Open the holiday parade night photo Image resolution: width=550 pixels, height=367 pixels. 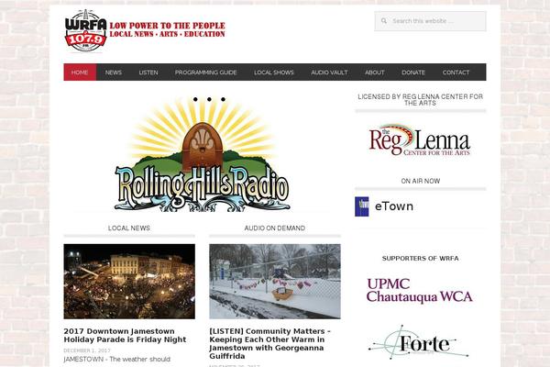click(x=129, y=282)
